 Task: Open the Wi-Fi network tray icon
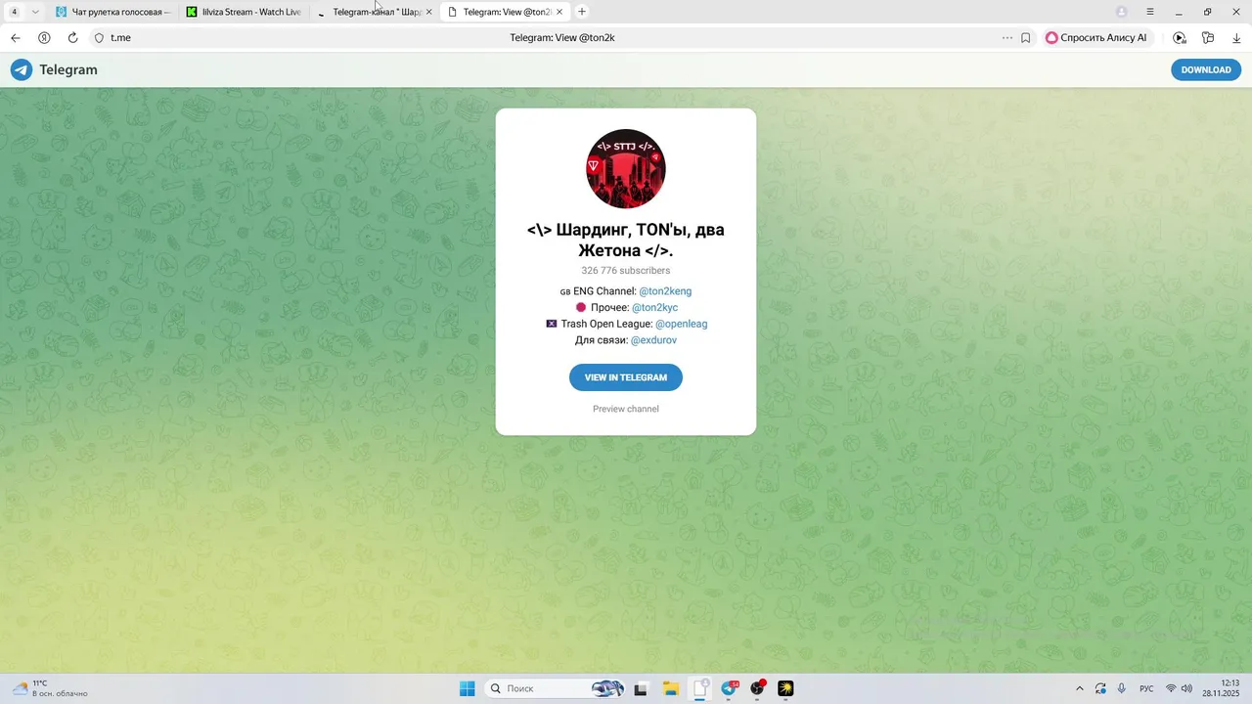click(x=1171, y=688)
